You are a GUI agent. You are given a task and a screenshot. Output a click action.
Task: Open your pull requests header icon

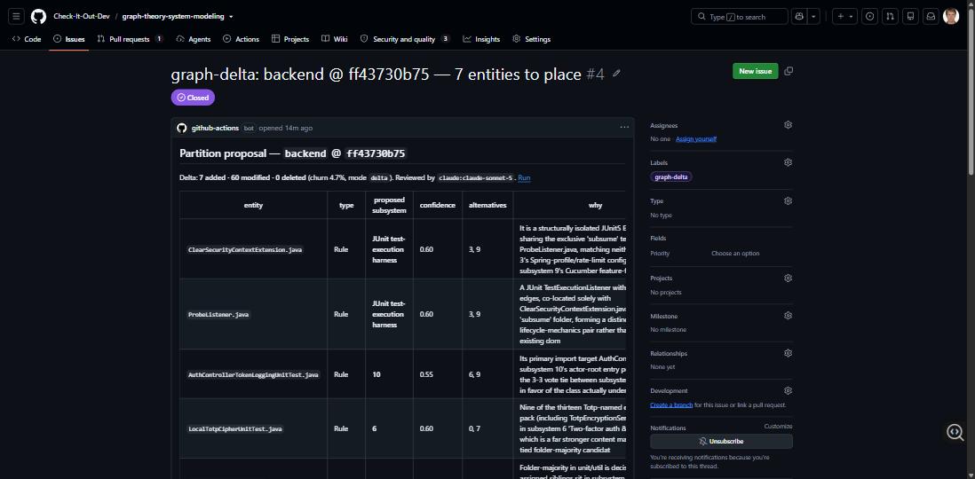[x=891, y=16]
